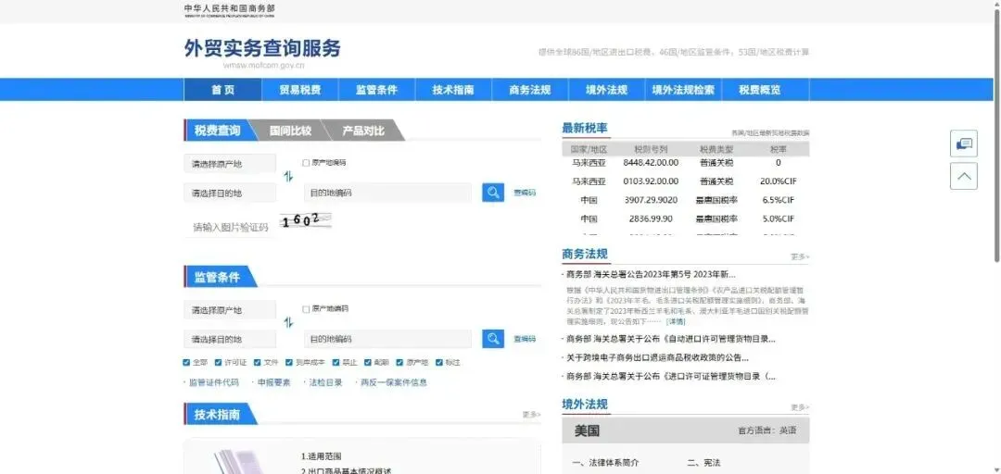The height and width of the screenshot is (474, 1001).
Task: Click tariff code 2836.99.90
Action: [x=651, y=218]
